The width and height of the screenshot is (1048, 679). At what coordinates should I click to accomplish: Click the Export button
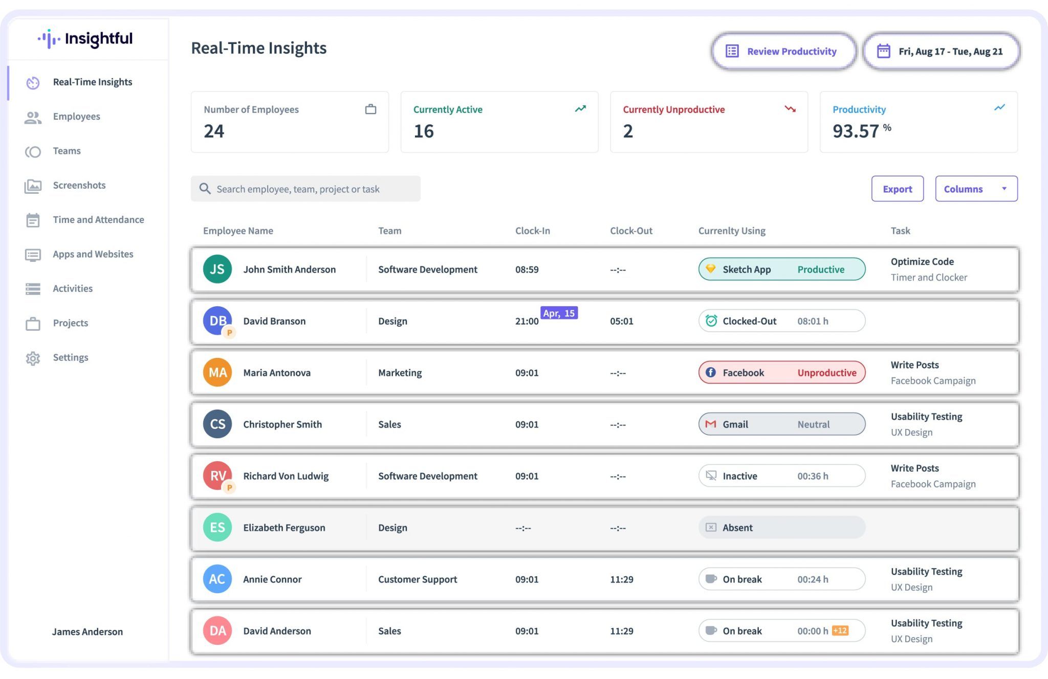tap(897, 188)
